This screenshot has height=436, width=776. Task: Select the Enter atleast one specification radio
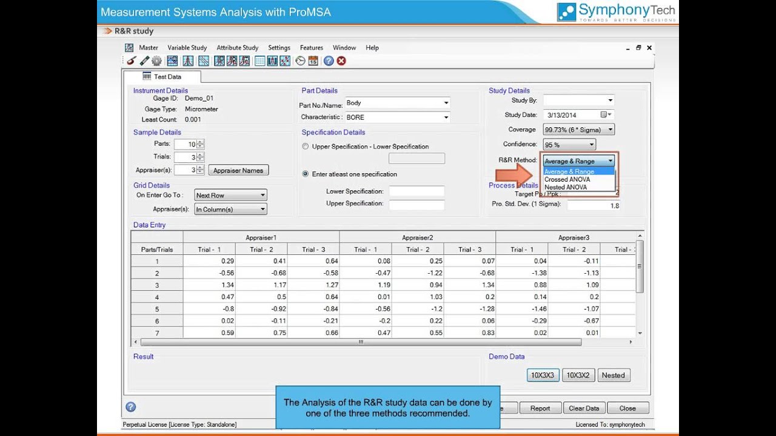[x=306, y=174]
